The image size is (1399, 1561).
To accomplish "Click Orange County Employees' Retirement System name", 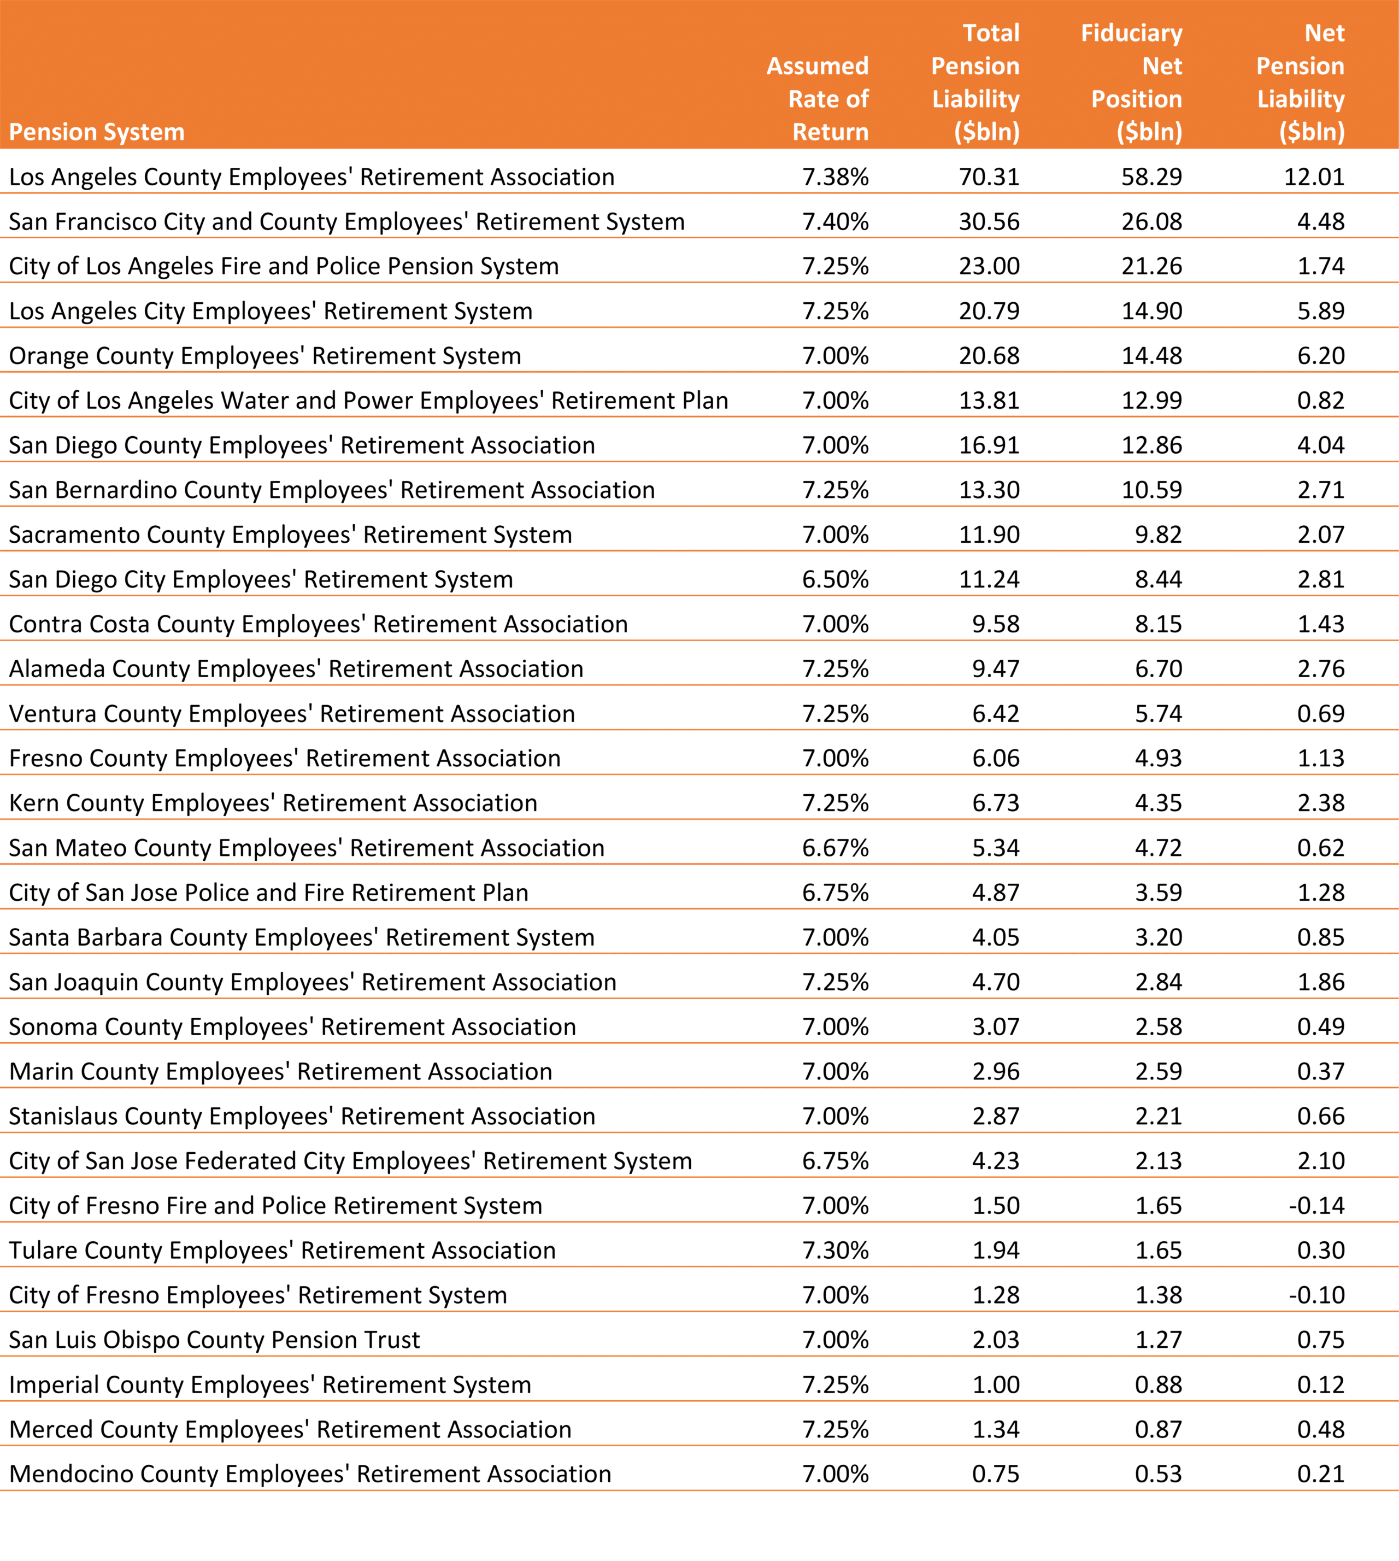I will click(264, 356).
